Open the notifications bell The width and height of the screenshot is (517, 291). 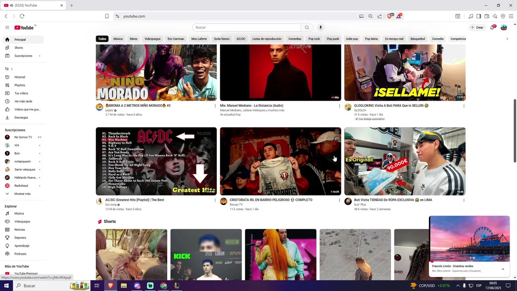492,27
